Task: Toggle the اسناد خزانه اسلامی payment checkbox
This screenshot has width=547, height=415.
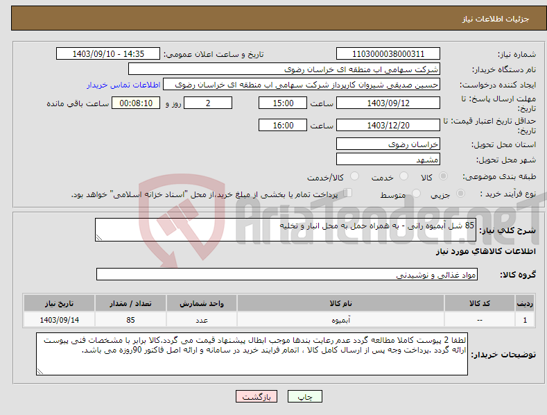Action: [348, 193]
